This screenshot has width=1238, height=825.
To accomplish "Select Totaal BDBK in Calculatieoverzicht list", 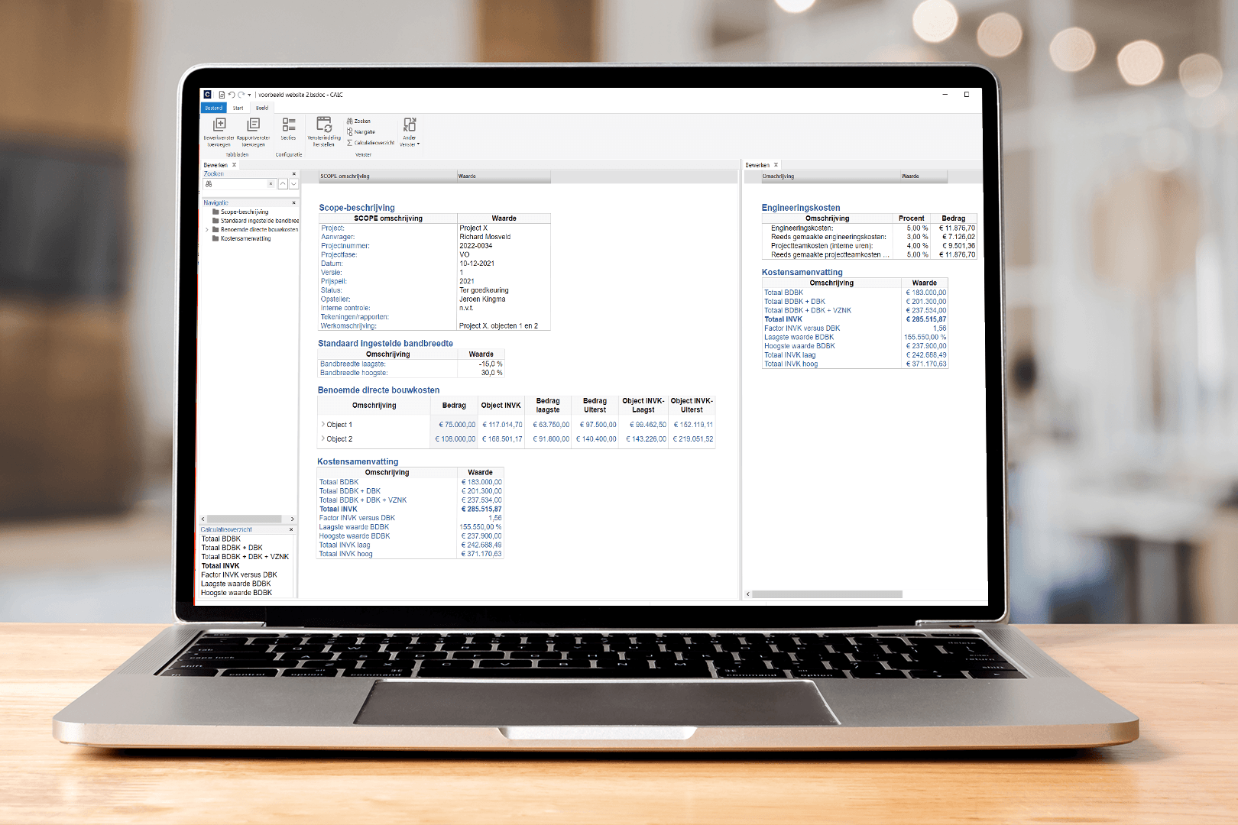I will (x=221, y=539).
